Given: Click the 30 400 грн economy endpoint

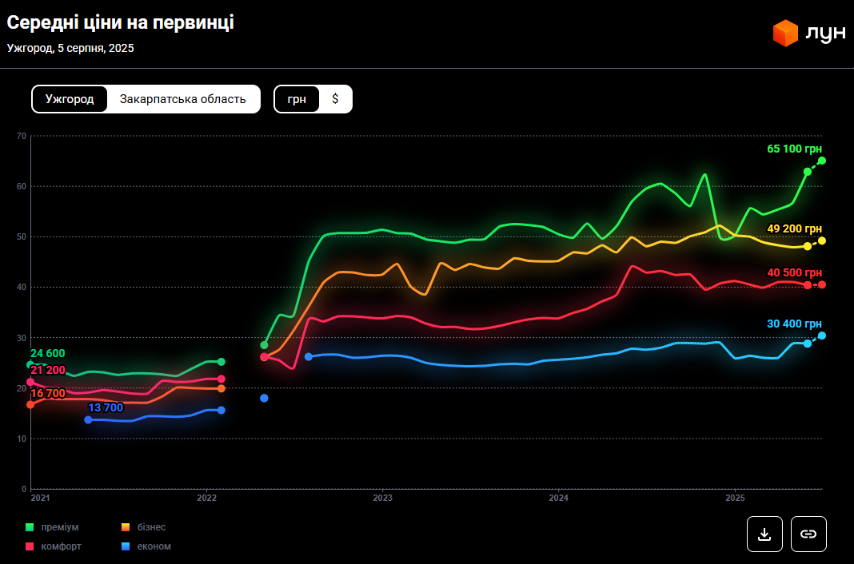Looking at the screenshot, I should click(822, 336).
